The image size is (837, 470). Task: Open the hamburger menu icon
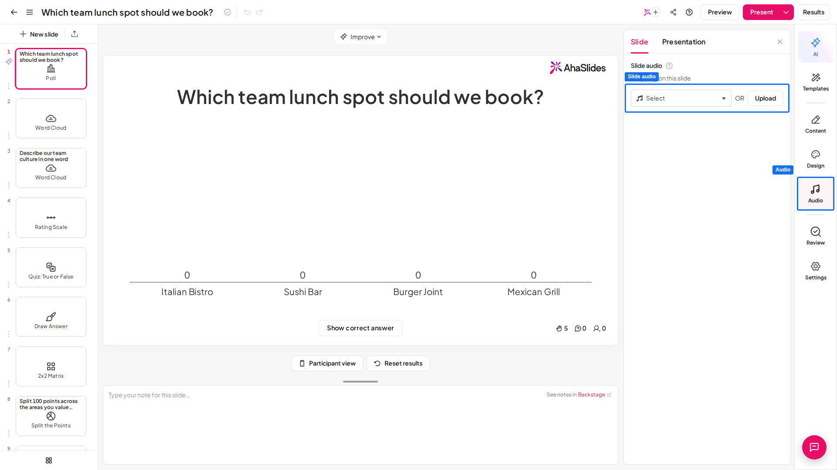point(30,12)
